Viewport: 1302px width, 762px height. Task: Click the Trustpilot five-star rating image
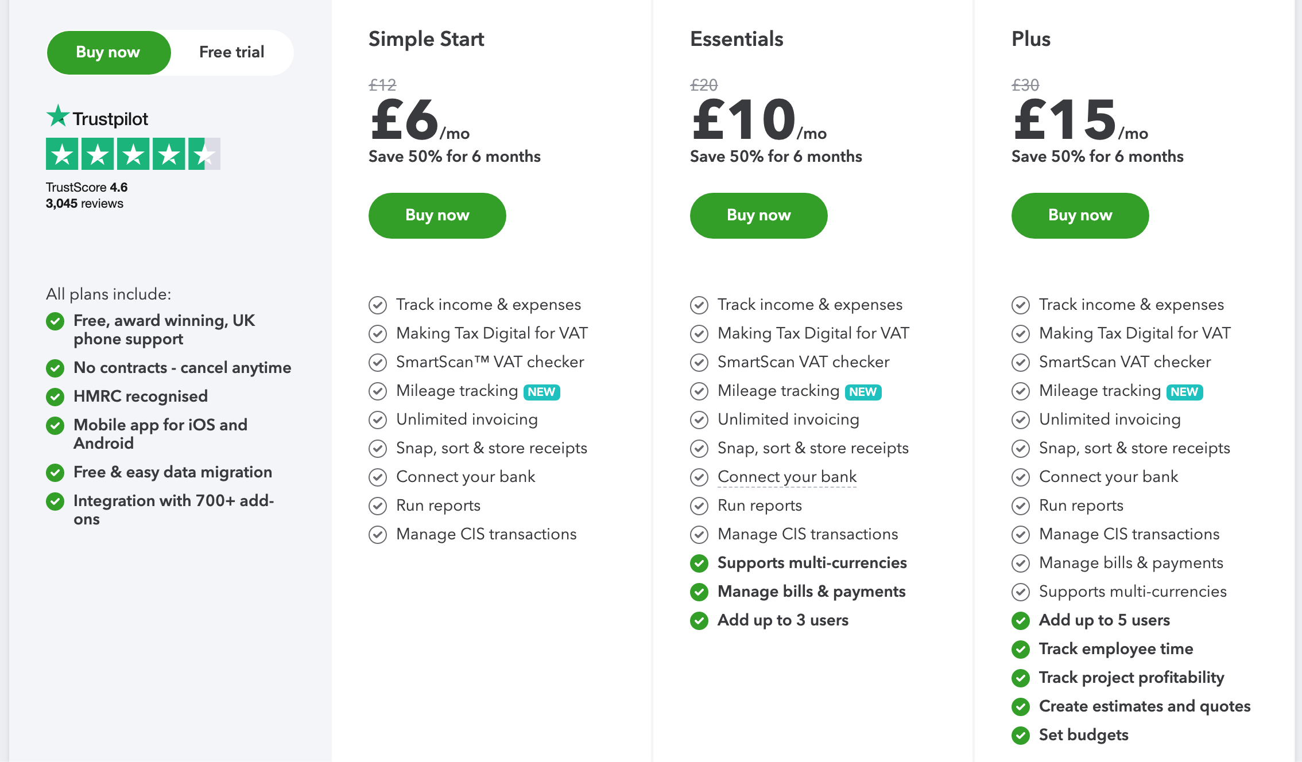point(133,154)
